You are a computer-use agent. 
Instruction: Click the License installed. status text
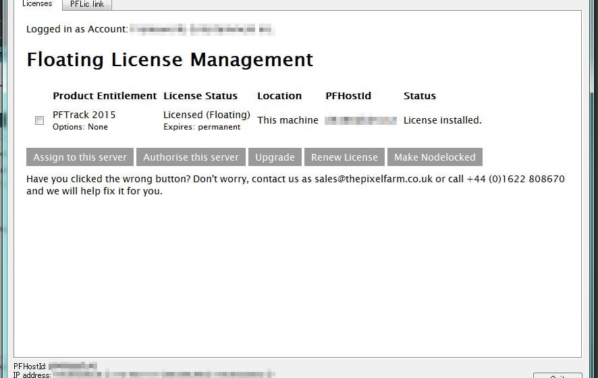tap(442, 120)
